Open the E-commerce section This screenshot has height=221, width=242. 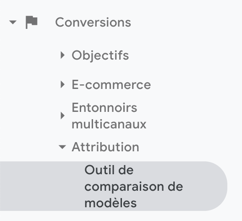point(111,85)
